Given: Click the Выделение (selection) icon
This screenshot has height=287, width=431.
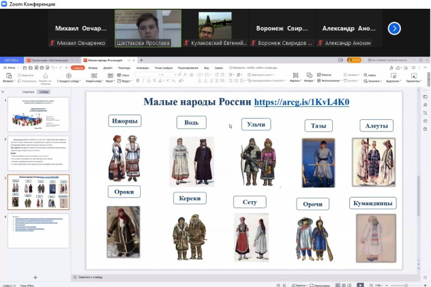Looking at the screenshot, I should [x=393, y=76].
